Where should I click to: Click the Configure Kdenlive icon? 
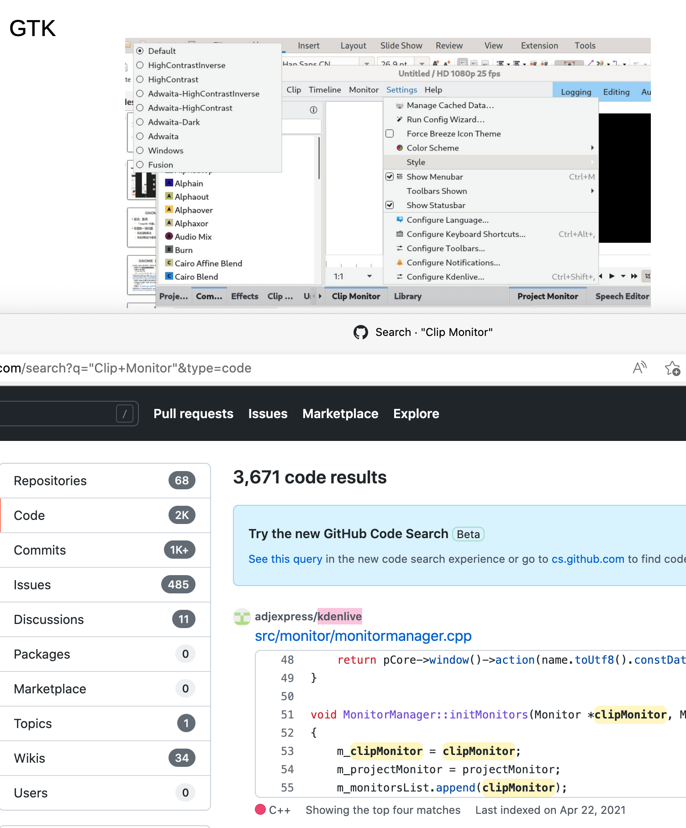(400, 276)
